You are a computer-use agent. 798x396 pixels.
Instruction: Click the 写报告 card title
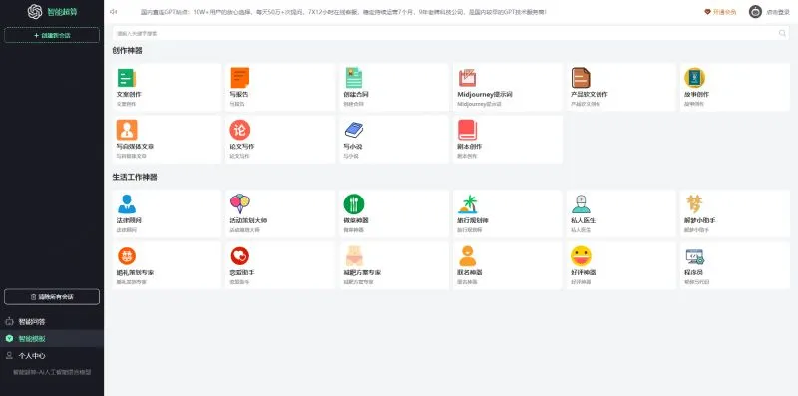[x=239, y=94]
